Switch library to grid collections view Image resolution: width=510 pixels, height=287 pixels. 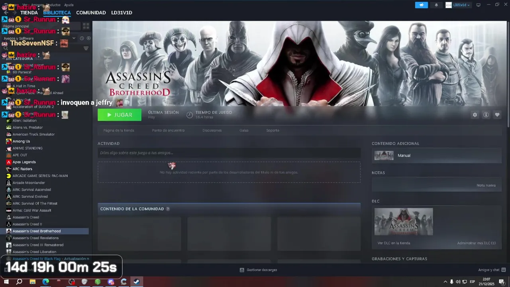[x=86, y=26]
